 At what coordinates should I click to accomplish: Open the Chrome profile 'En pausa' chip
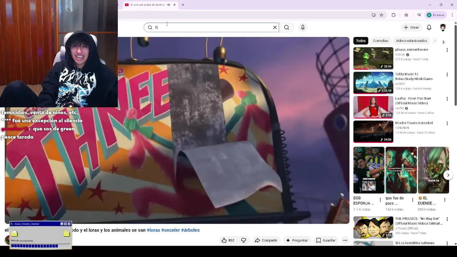(436, 15)
